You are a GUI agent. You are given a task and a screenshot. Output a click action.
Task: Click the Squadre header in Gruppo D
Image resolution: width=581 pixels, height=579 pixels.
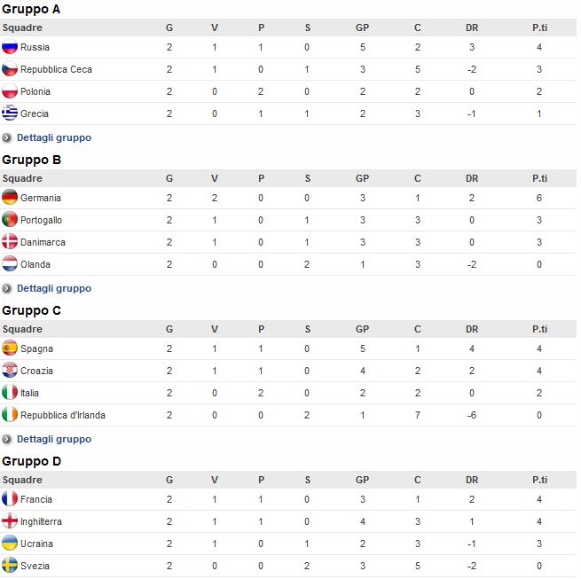22,480
